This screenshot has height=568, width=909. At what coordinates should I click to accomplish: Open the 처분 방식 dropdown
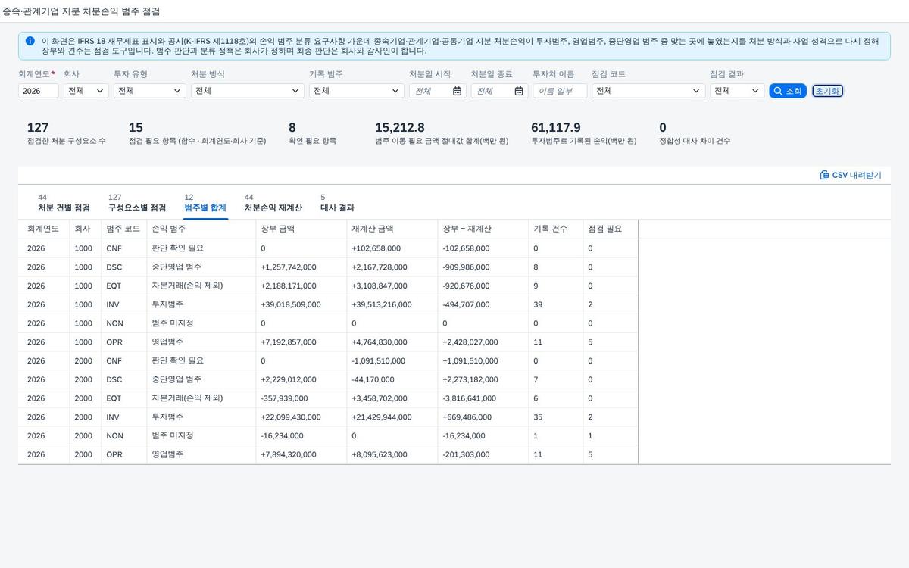click(248, 91)
